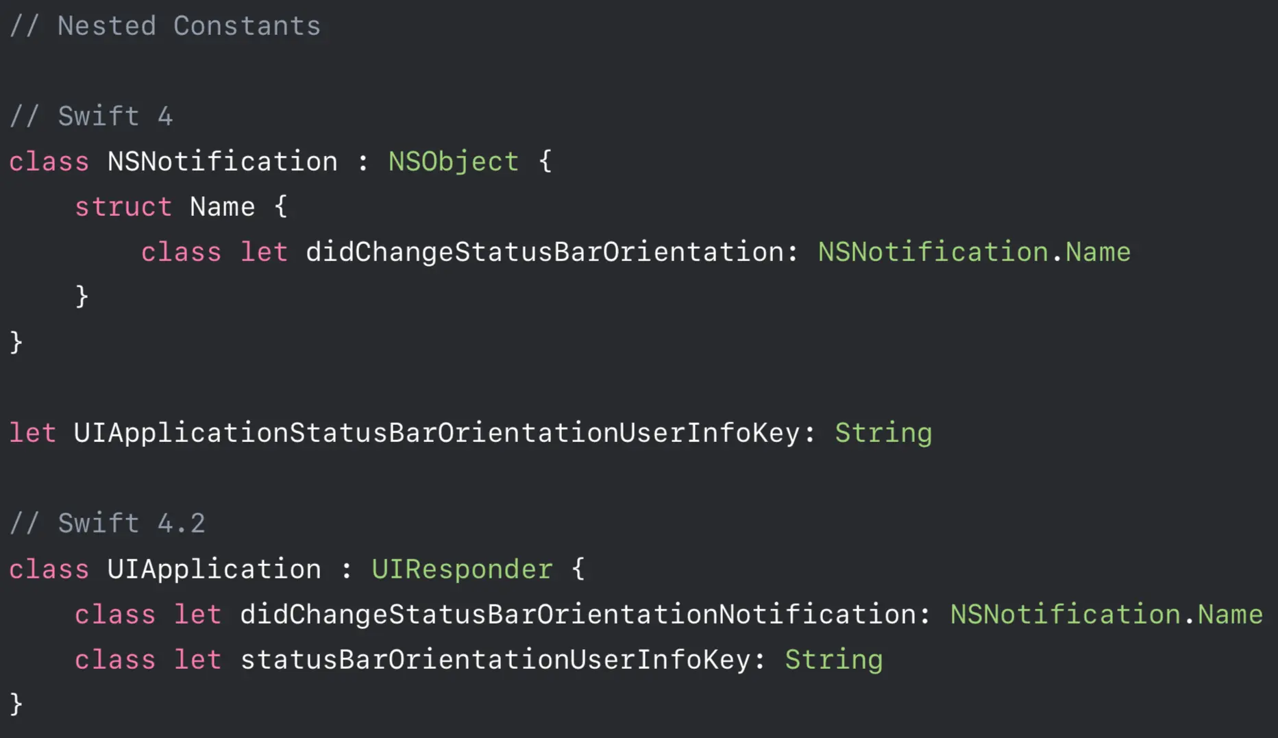Click the String type after UIApplicationStatusBarOrientationUserInfoKey
Image resolution: width=1278 pixels, height=738 pixels.
pos(883,433)
